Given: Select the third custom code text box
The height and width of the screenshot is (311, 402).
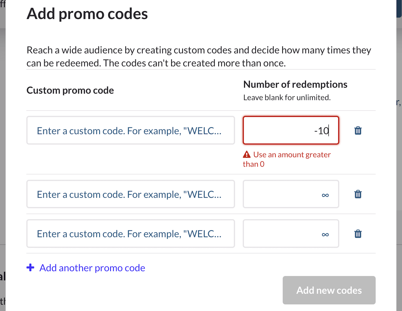Looking at the screenshot, I should click(x=130, y=234).
